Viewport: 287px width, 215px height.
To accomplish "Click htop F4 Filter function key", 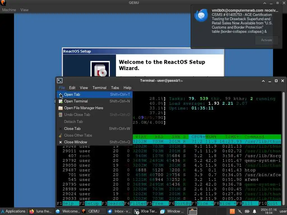I will tap(135, 204).
